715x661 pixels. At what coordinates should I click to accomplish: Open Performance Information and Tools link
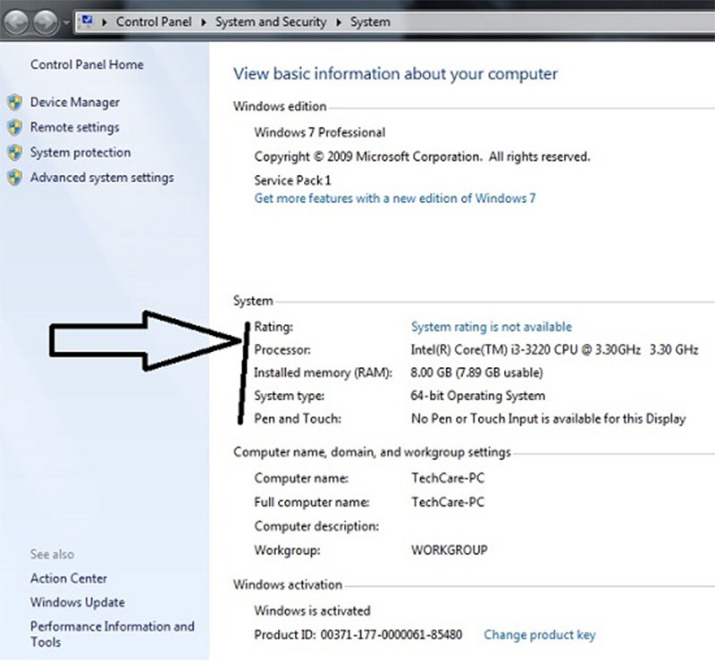point(112,634)
